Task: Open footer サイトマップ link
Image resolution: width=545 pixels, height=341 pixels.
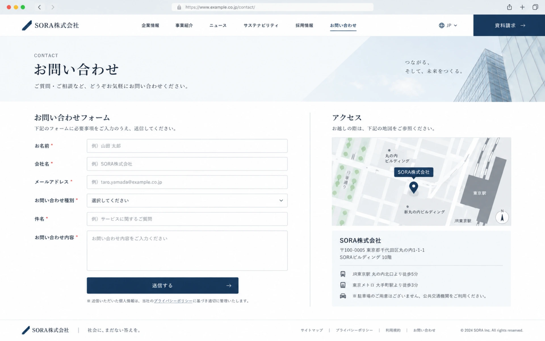Action: pyautogui.click(x=312, y=330)
